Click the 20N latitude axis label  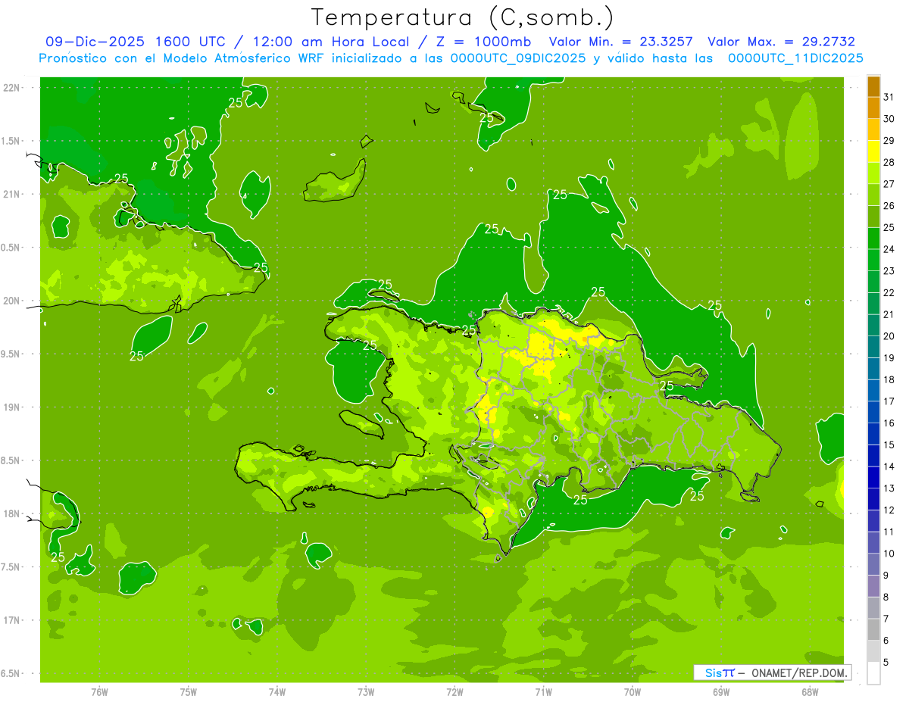click(x=11, y=301)
